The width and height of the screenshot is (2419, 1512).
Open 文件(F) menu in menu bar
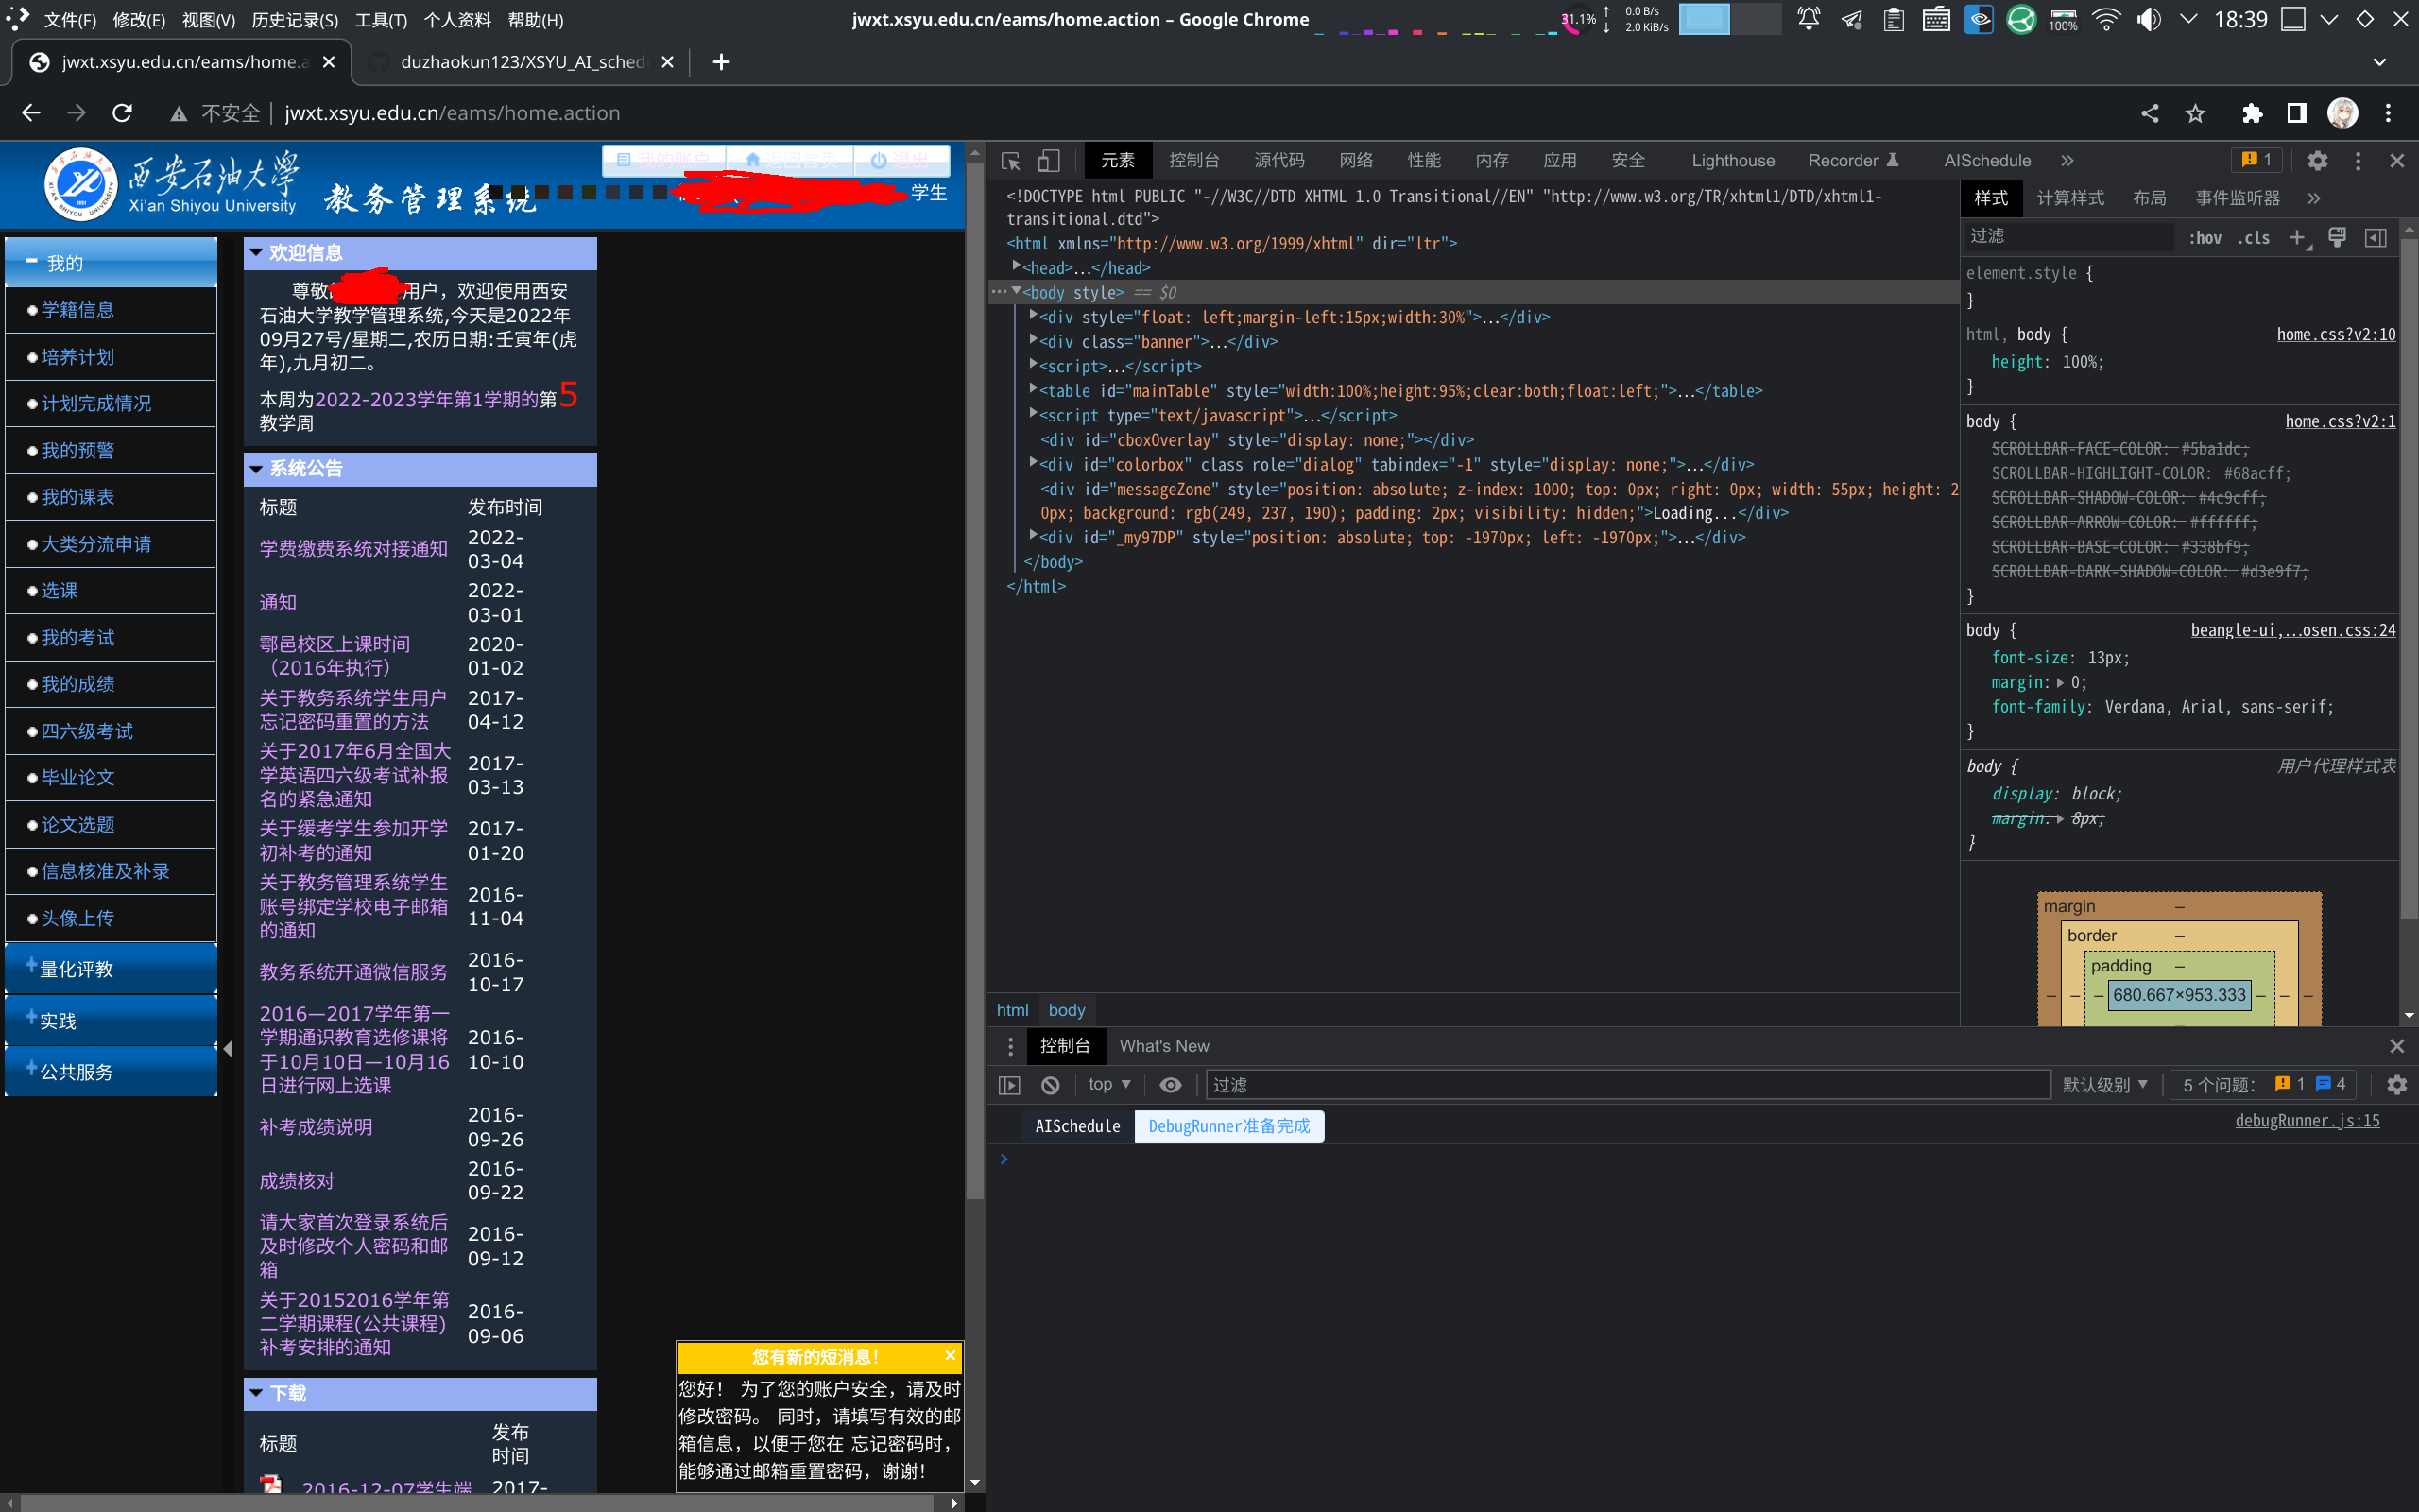(70, 20)
